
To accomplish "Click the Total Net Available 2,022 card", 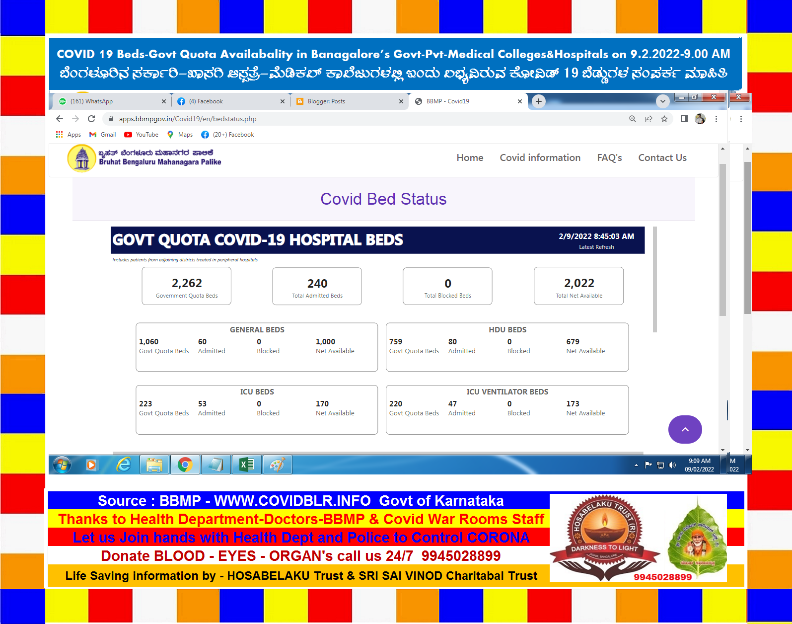I will click(x=578, y=286).
